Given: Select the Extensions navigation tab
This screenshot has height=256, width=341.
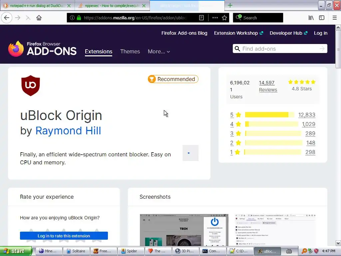Looking at the screenshot, I should [99, 52].
